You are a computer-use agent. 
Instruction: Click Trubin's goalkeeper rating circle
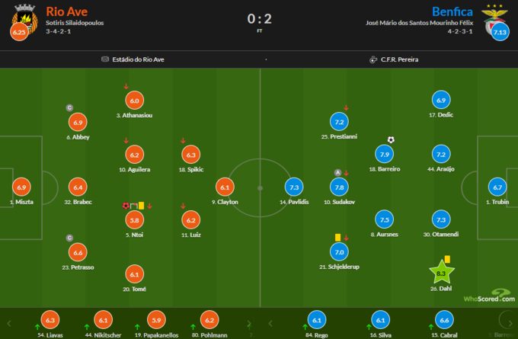pyautogui.click(x=498, y=187)
